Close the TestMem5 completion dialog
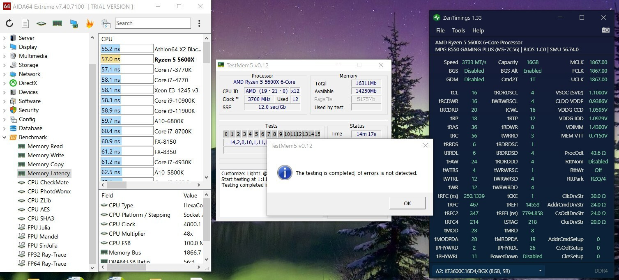Image resolution: width=619 pixels, height=280 pixels. (425, 145)
